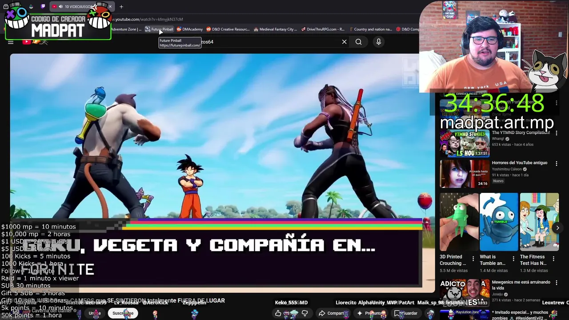The height and width of the screenshot is (320, 569).
Task: Open the DMAcademy bookmark
Action: coord(190,29)
